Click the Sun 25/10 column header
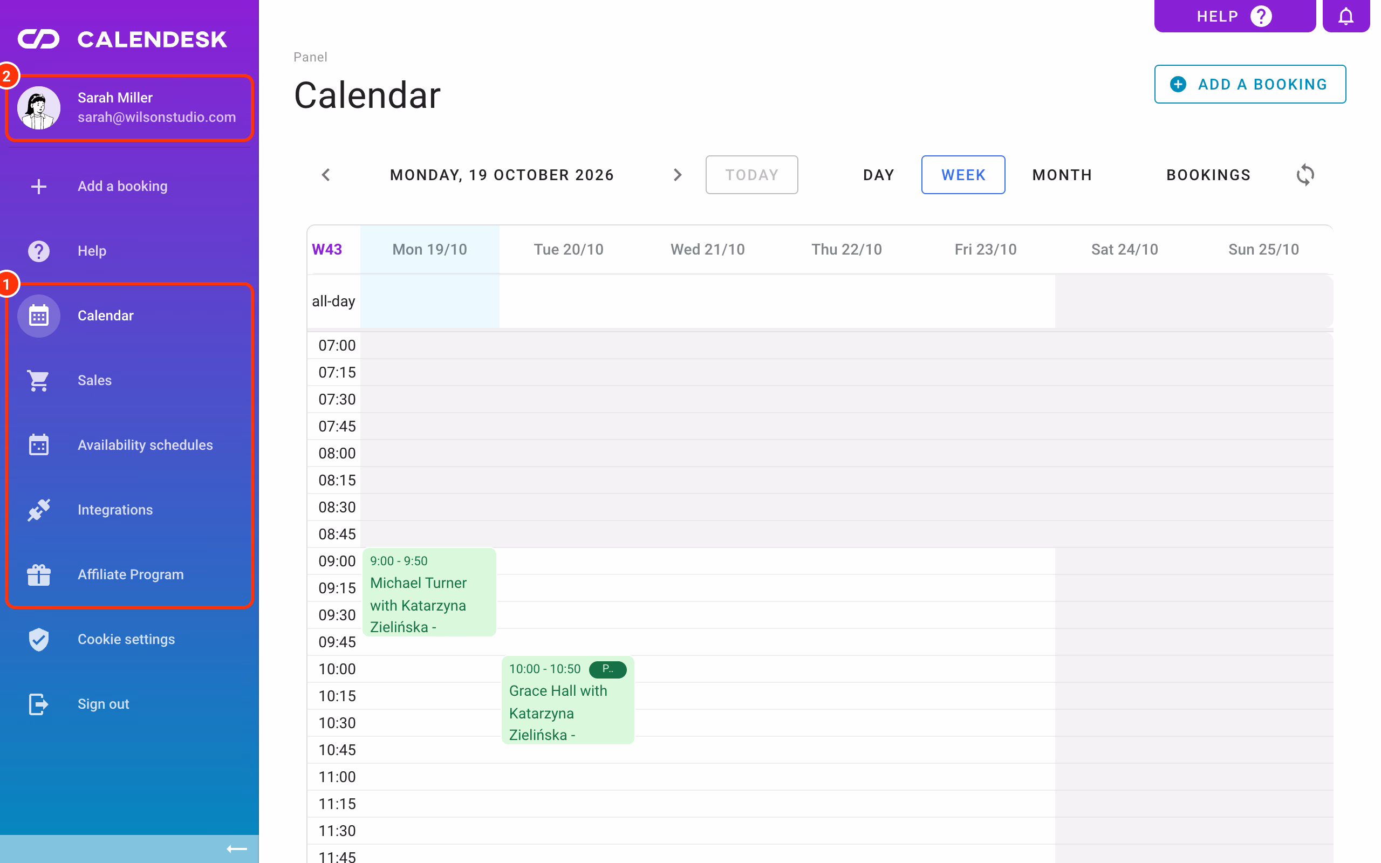This screenshot has width=1381, height=863. (x=1263, y=249)
